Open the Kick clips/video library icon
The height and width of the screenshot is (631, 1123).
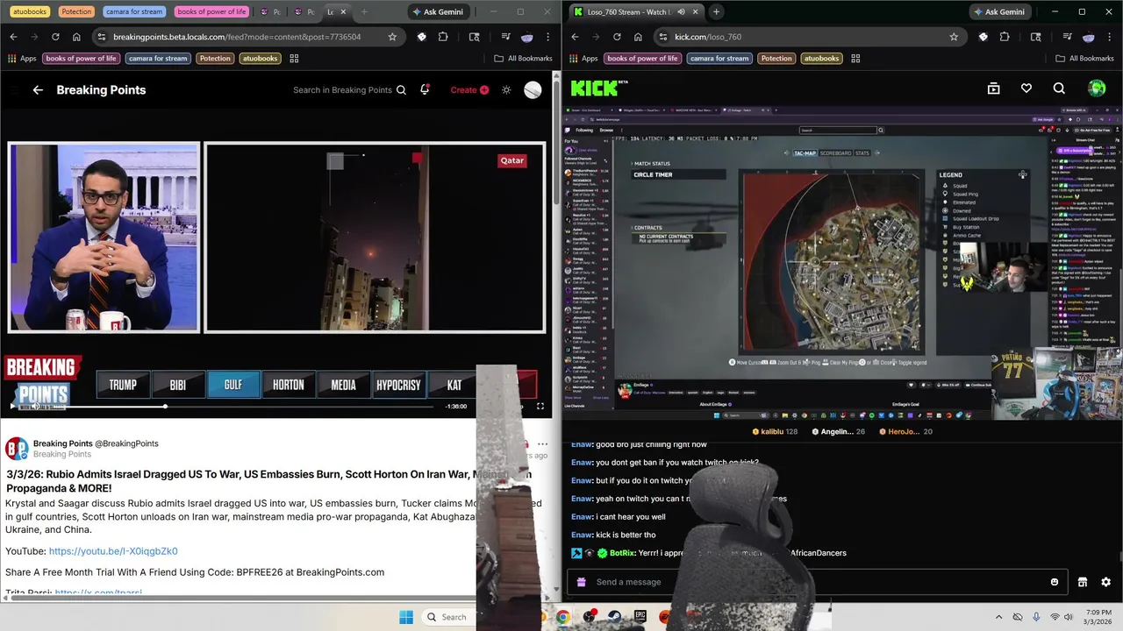[993, 89]
